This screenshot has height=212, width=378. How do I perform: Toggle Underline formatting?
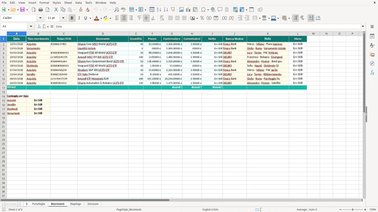(85, 18)
